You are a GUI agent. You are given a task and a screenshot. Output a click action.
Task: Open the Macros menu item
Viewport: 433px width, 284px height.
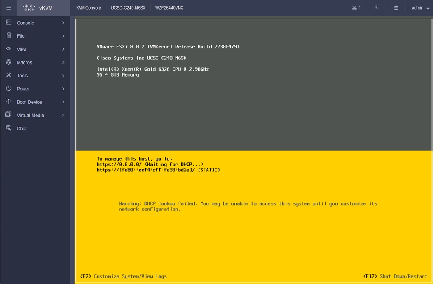click(x=35, y=63)
